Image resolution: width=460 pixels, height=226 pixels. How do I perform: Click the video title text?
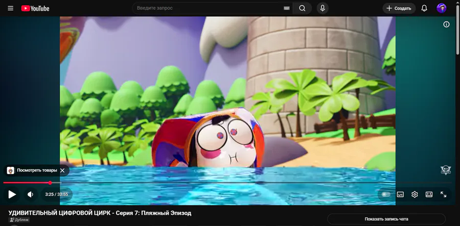pos(100,213)
